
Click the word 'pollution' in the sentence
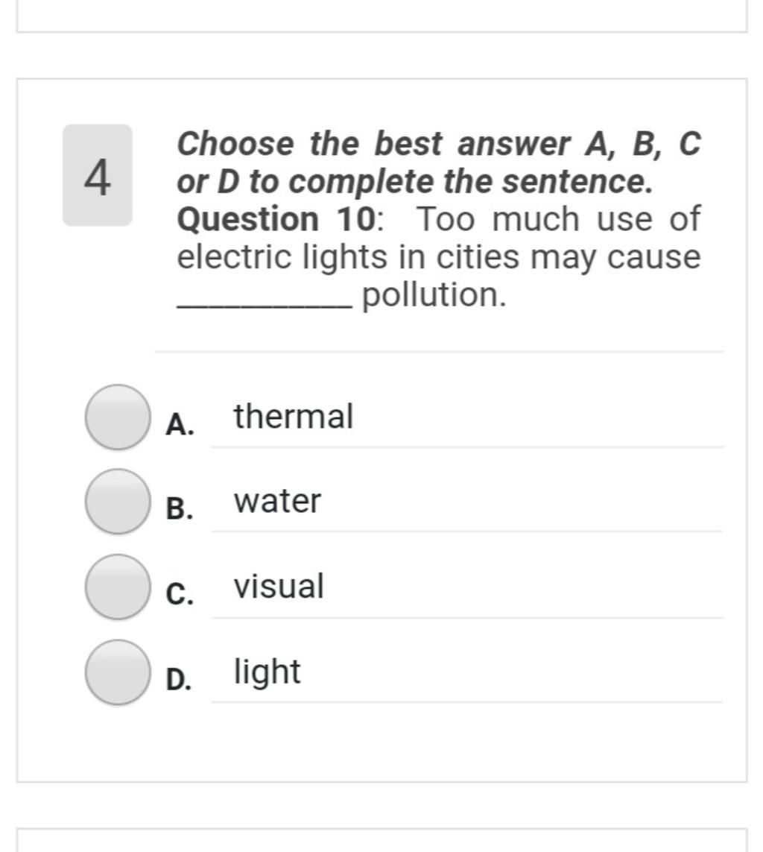point(434,296)
